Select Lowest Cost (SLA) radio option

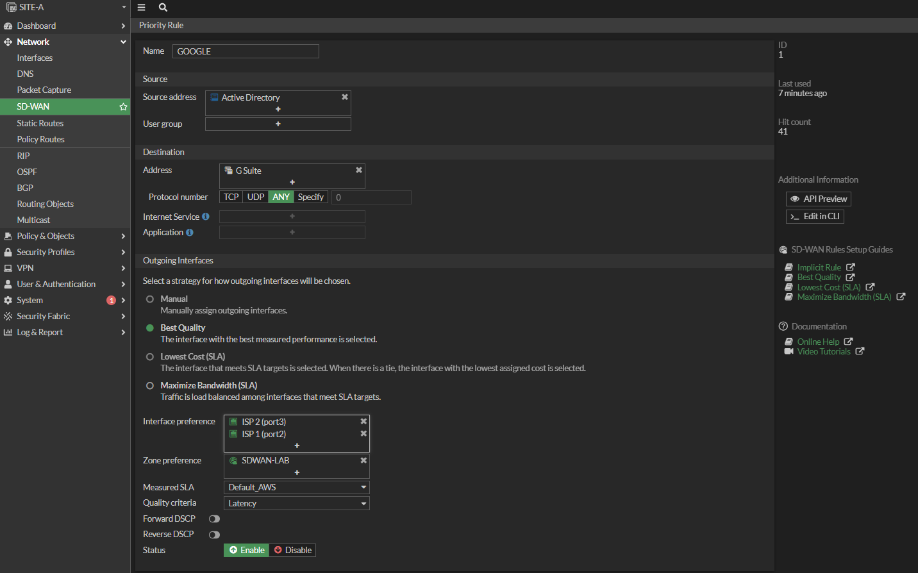point(150,357)
